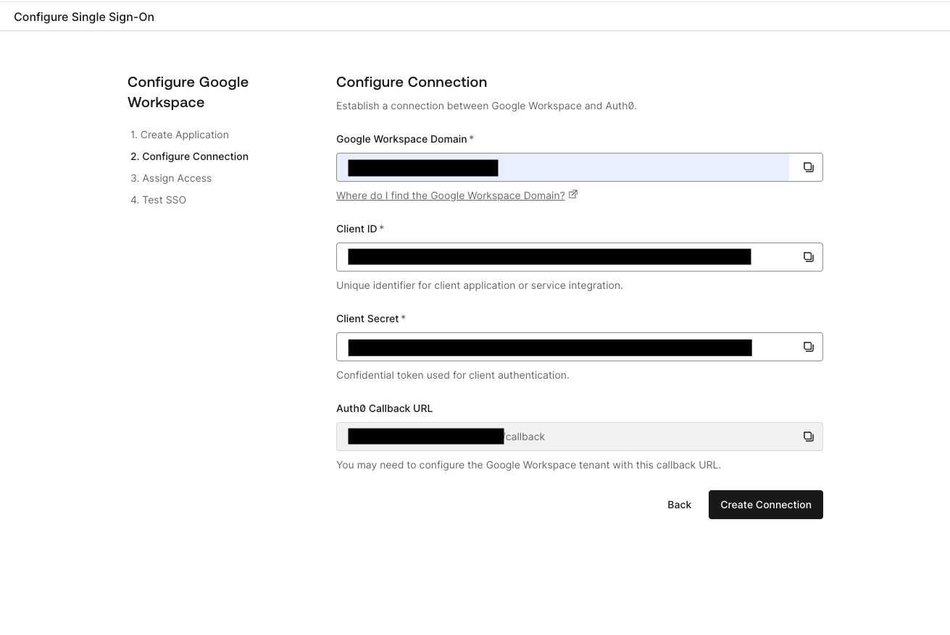Select step 2. Configure Connection
Viewport: 950px width, 635px height.
(189, 156)
